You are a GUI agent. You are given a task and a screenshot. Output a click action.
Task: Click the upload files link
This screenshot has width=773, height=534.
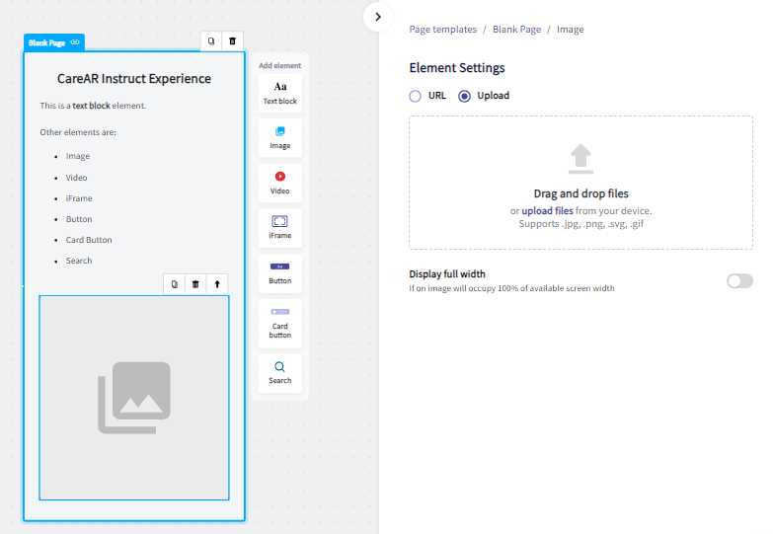coord(547,210)
